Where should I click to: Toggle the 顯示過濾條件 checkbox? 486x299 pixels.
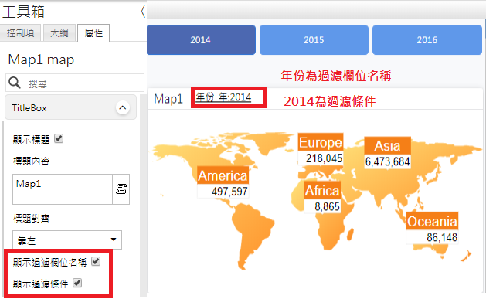[x=77, y=283]
